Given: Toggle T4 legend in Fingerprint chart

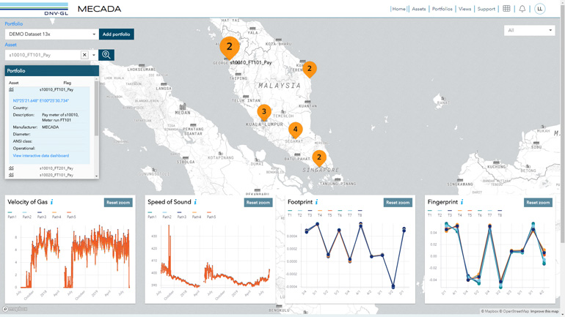Looking at the screenshot, I should click(459, 213).
